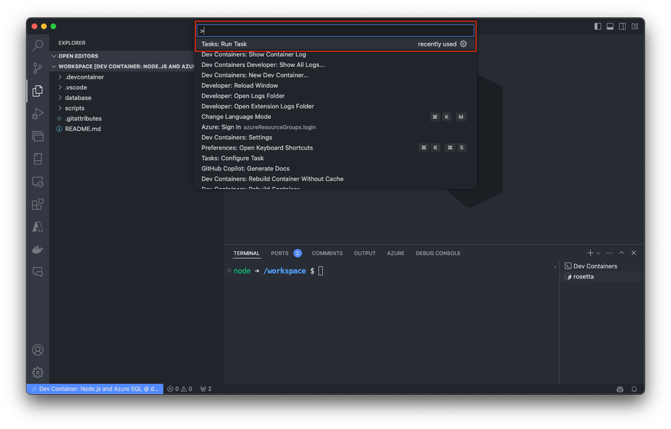The height and width of the screenshot is (429, 671).
Task: Click the command palette input field
Action: 336,30
